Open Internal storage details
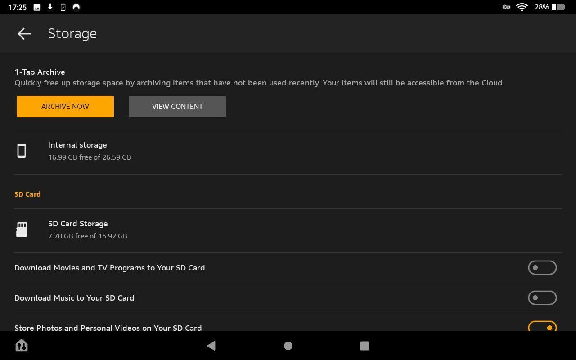This screenshot has height=360, width=576. 288,152
